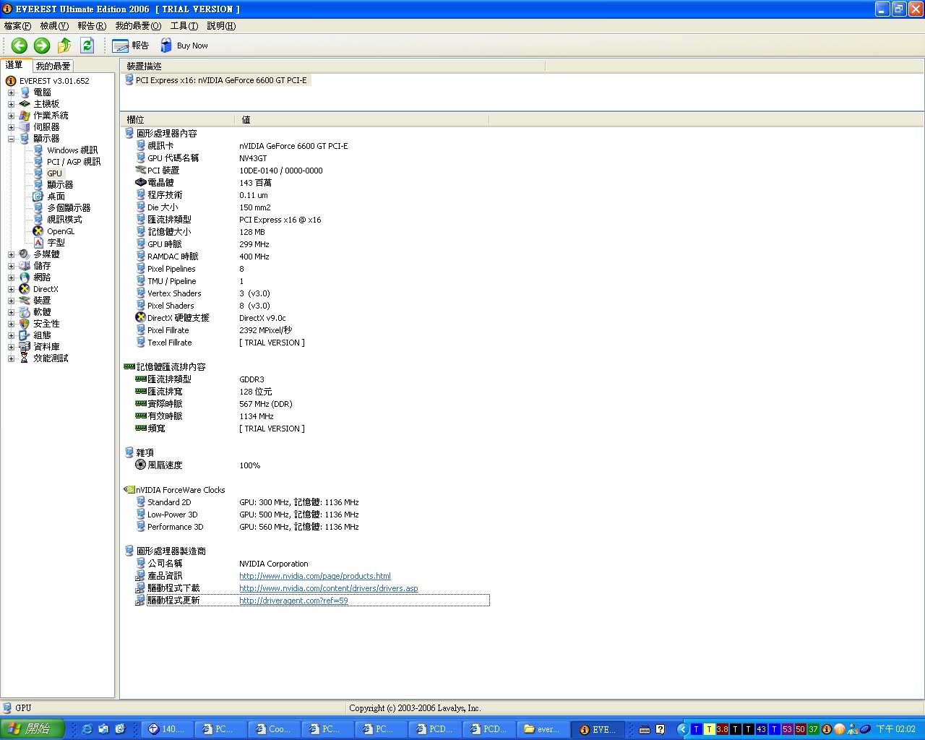Expand the 電腦 tree node
925x740 pixels.
click(x=11, y=92)
